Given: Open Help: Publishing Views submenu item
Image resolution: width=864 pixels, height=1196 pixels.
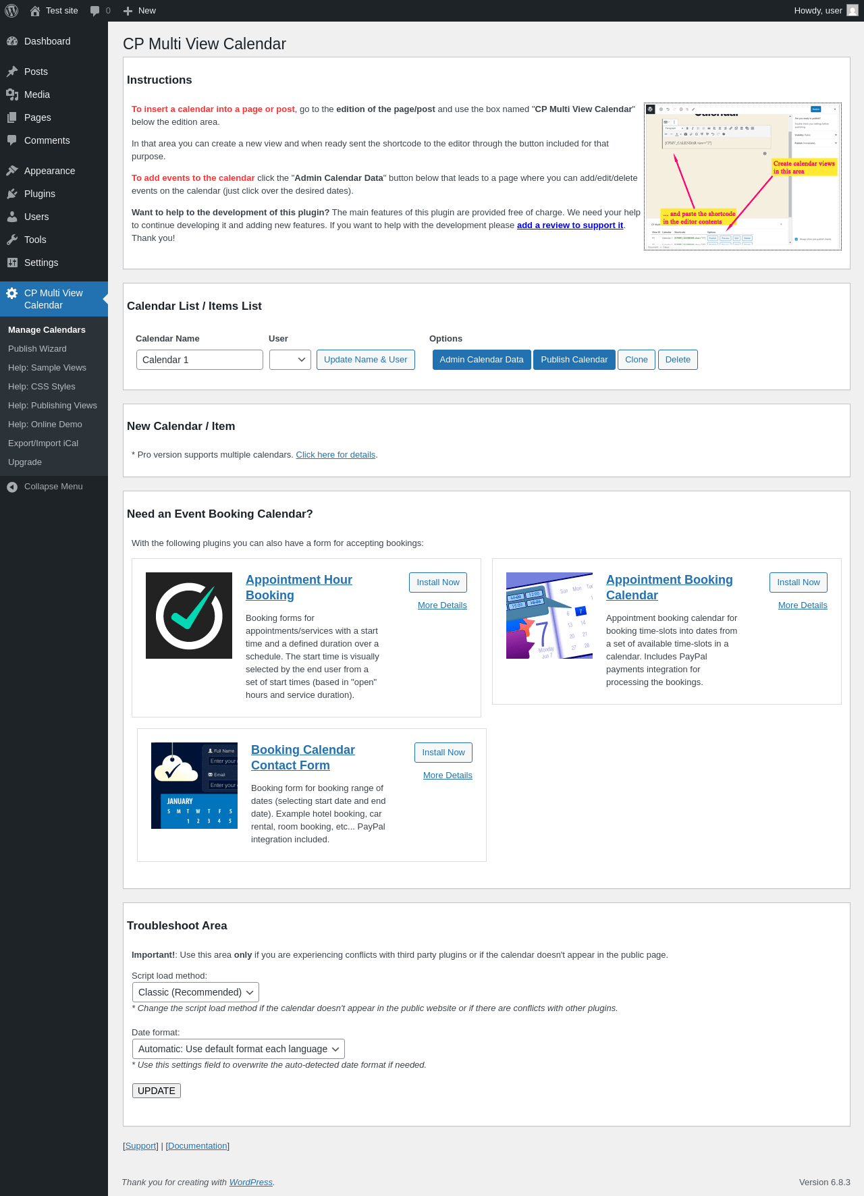Looking at the screenshot, I should 53,406.
